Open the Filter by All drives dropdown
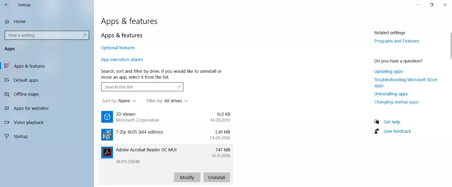Viewport: 452px width, 187px height. (167, 101)
